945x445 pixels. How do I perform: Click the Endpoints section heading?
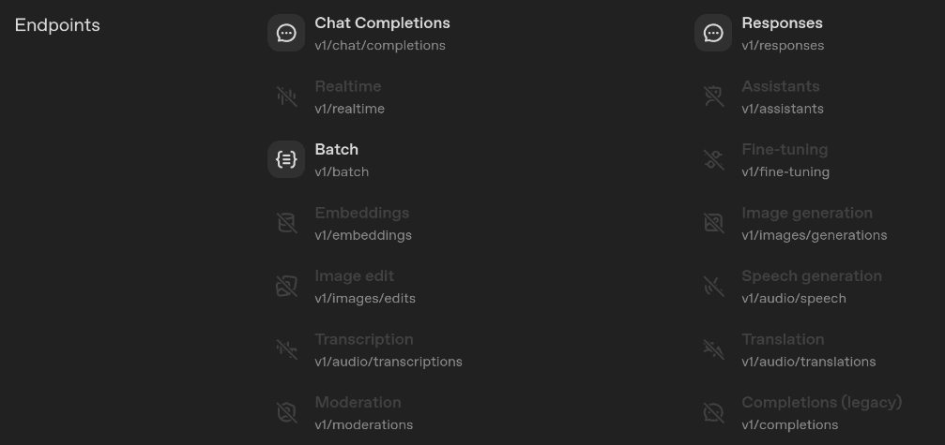coord(57,25)
